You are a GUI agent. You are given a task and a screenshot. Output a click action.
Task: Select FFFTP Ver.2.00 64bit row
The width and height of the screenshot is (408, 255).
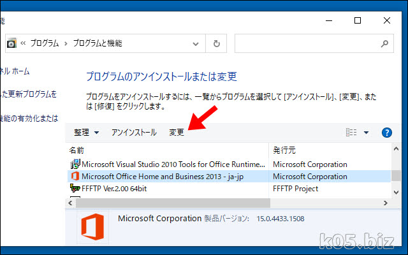pyautogui.click(x=229, y=189)
